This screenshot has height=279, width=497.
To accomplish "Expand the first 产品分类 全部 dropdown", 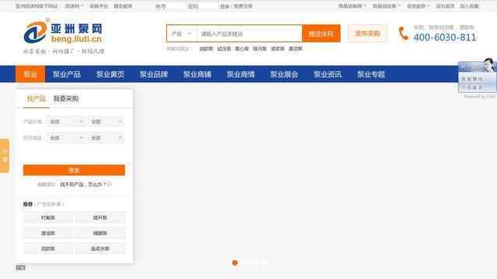I will [66, 122].
